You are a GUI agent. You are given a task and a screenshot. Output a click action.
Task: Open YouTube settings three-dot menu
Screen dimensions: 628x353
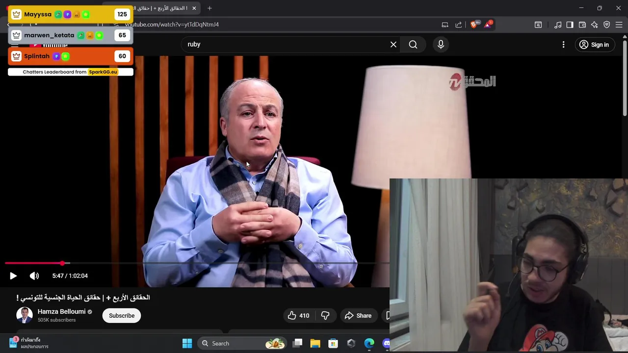[563, 45]
